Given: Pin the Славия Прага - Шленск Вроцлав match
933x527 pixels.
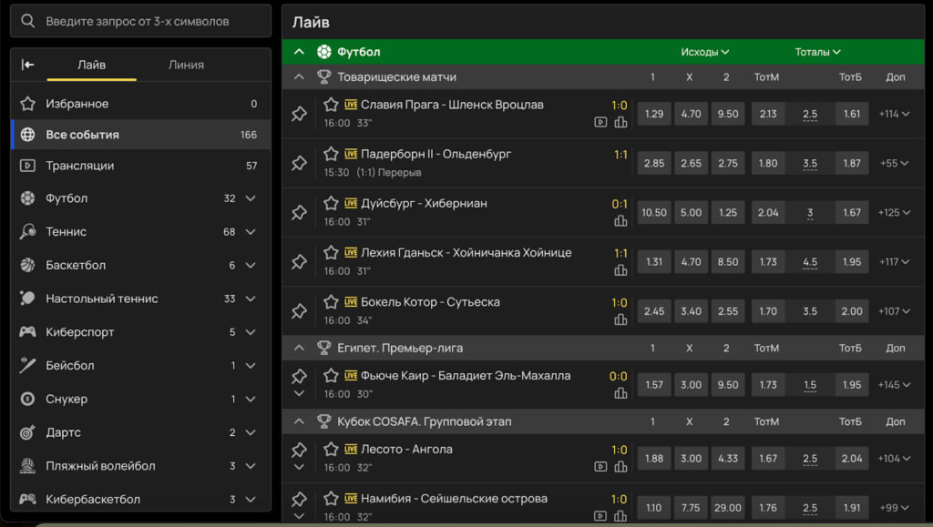Looking at the screenshot, I should tap(299, 114).
